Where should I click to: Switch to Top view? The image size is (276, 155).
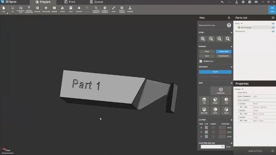[204, 100]
